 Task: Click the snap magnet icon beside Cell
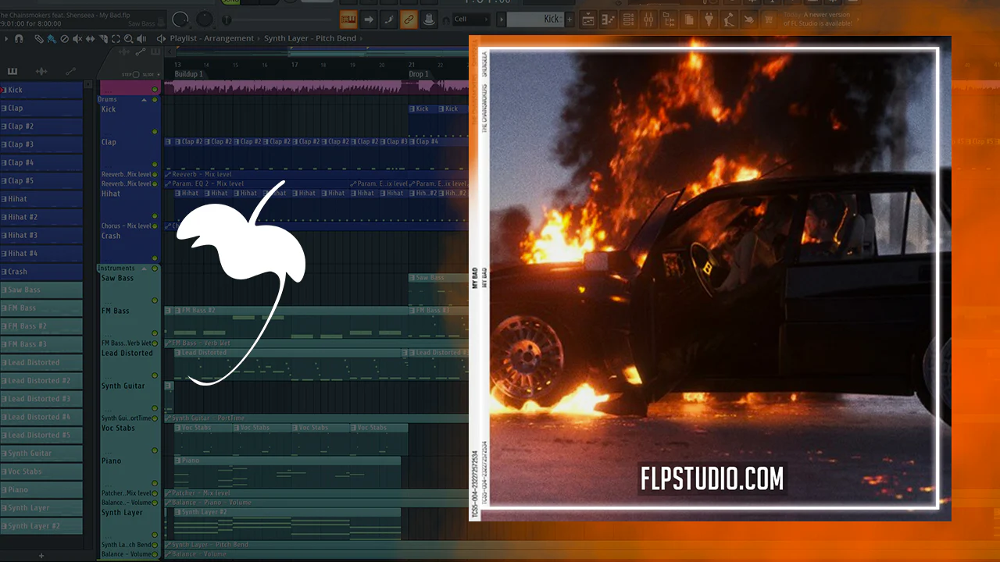(x=446, y=20)
